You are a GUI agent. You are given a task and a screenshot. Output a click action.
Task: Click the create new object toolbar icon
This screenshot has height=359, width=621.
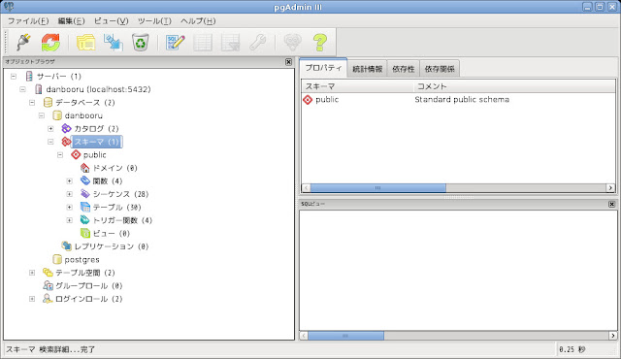click(113, 43)
